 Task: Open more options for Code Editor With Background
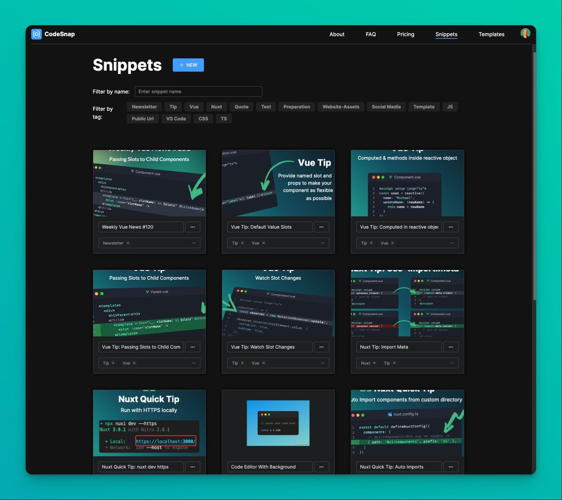coord(321,467)
